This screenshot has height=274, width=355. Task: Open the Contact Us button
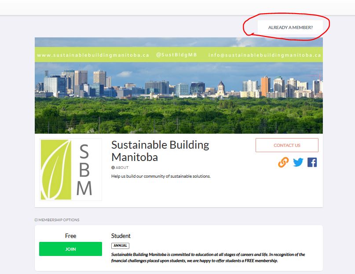tap(287, 145)
